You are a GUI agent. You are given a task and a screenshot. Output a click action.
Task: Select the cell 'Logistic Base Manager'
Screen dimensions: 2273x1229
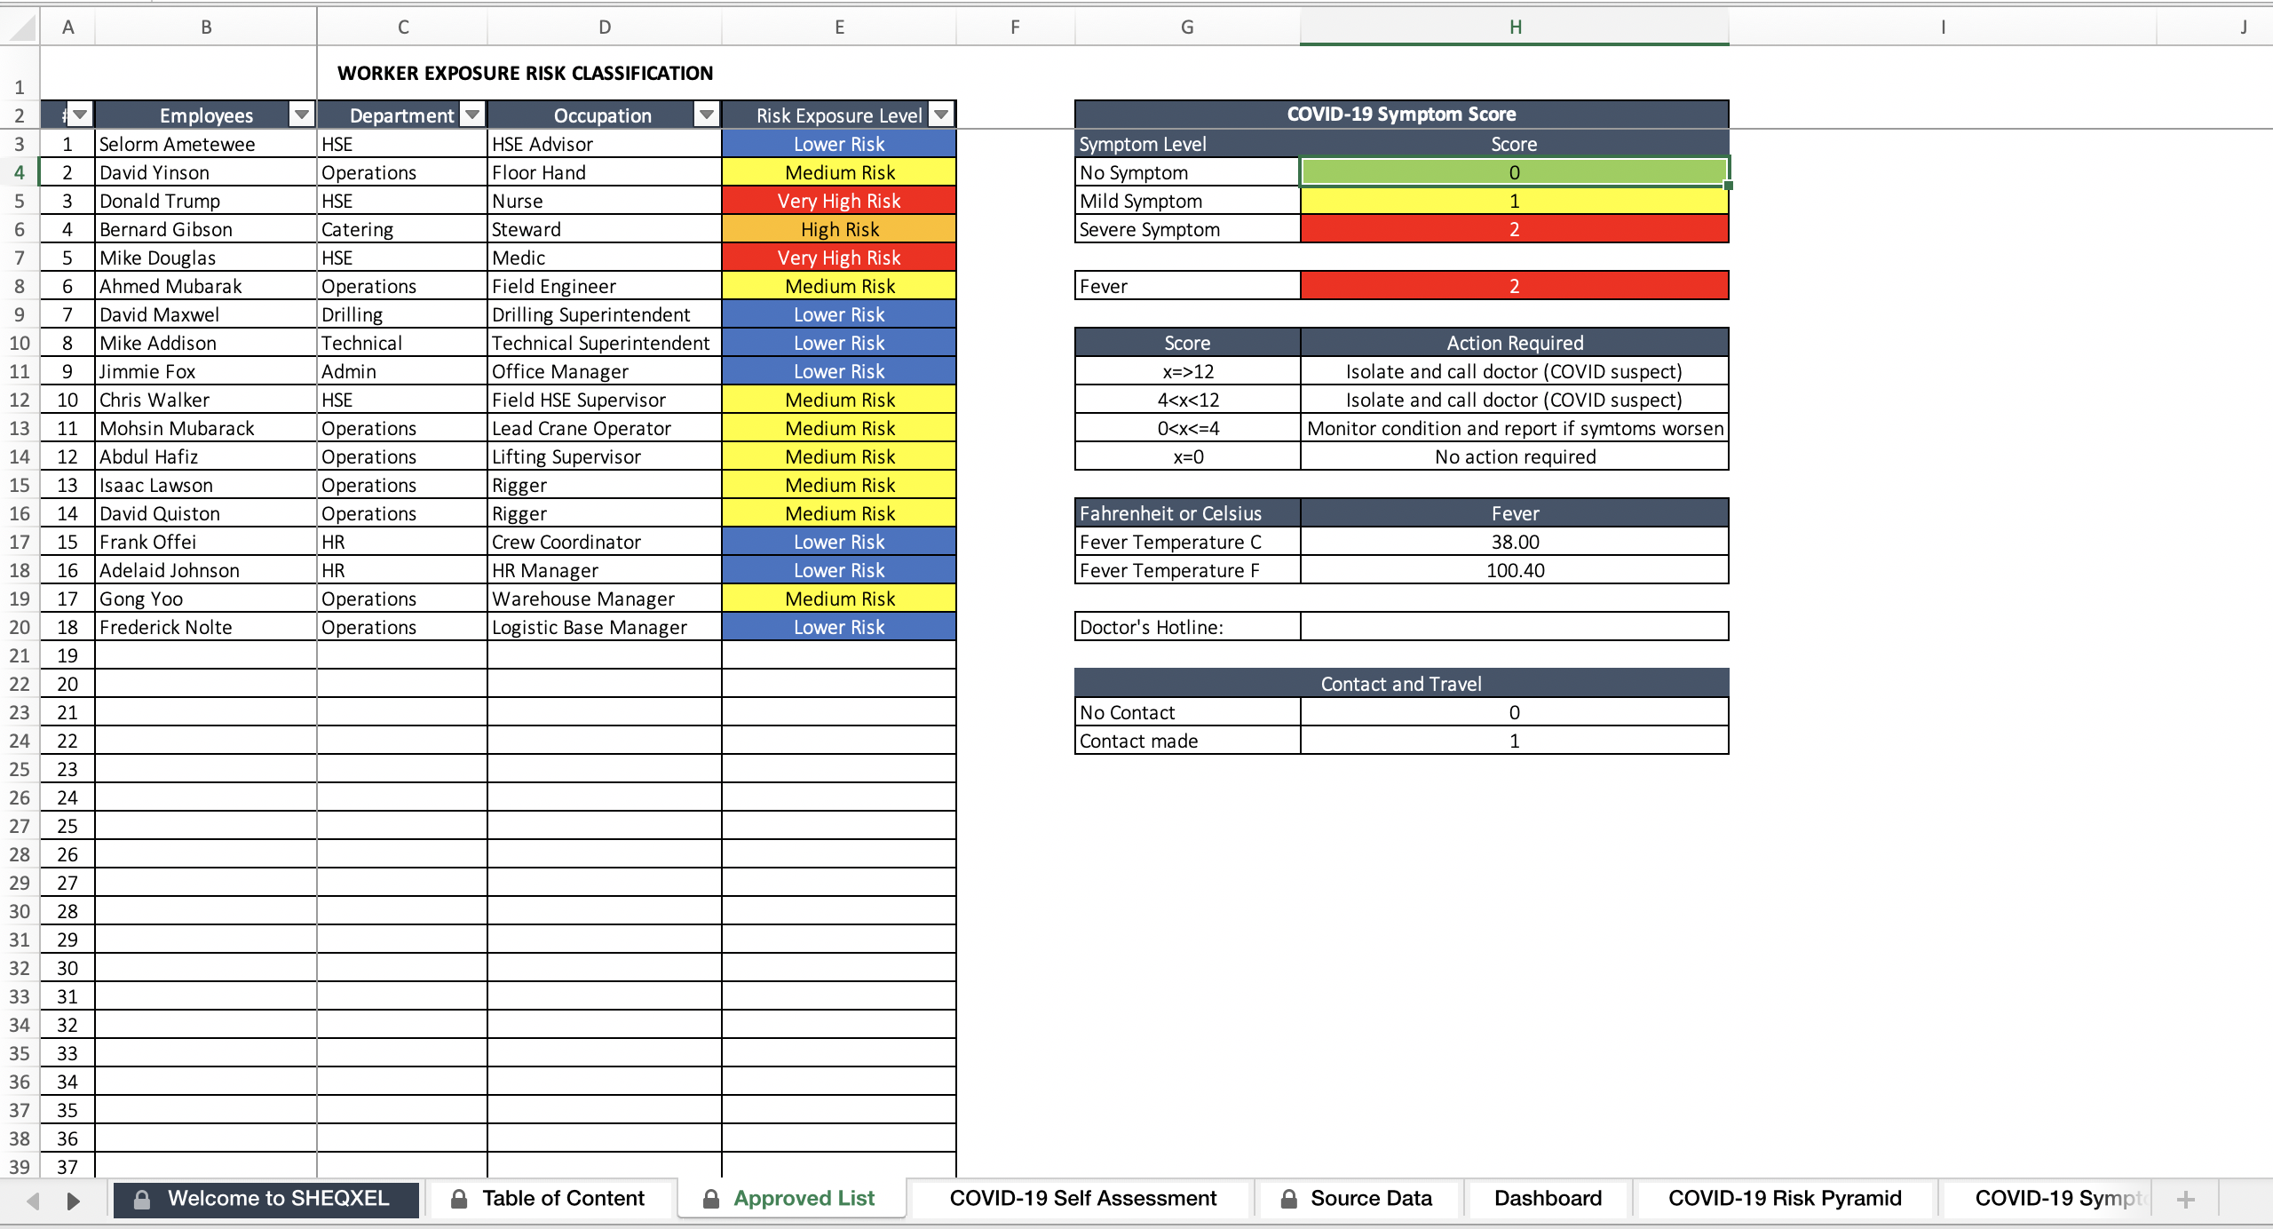point(605,627)
